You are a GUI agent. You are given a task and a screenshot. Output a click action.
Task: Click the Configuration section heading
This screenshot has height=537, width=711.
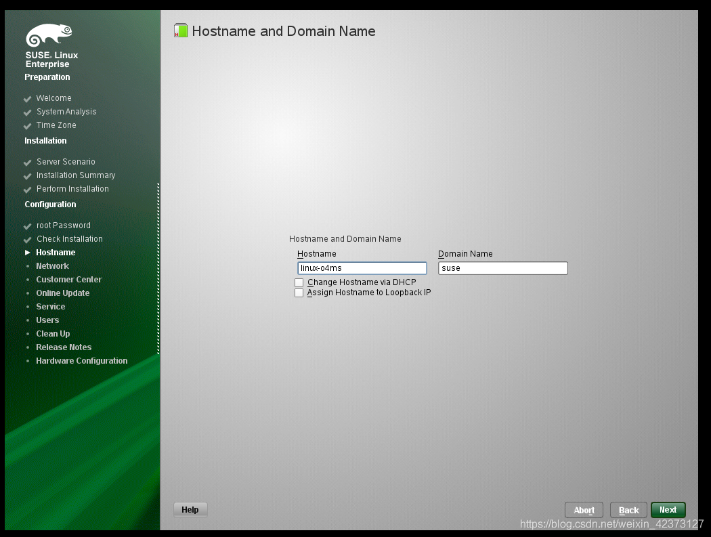click(x=50, y=205)
